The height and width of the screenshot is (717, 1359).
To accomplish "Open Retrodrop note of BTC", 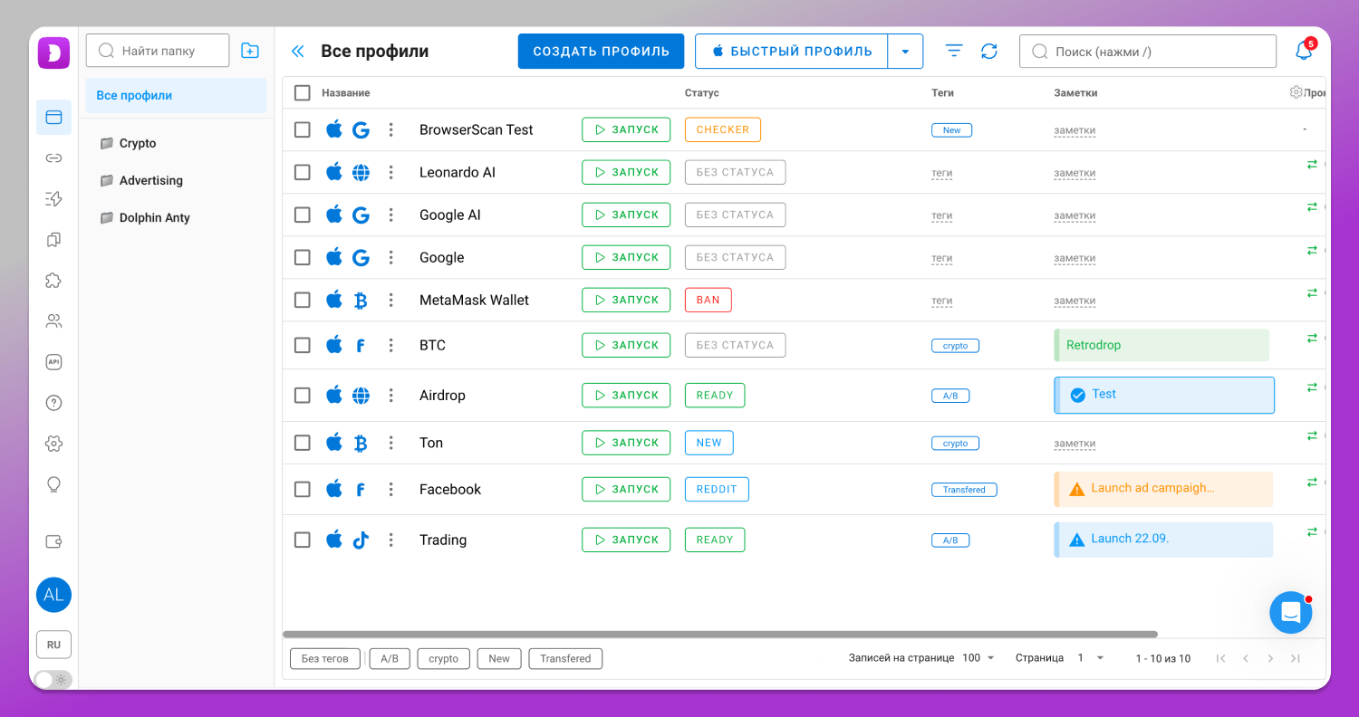I will point(1161,345).
